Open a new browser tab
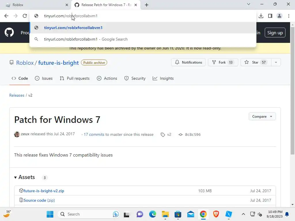 pyautogui.click(x=147, y=5)
